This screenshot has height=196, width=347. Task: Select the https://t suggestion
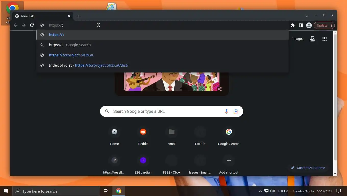[x=162, y=35]
